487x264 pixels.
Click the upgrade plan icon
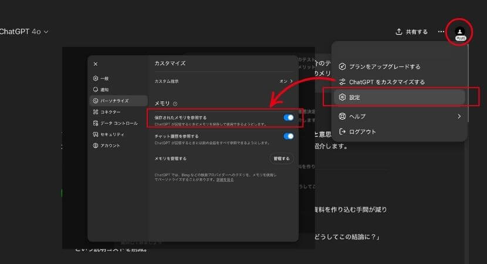tap(342, 66)
